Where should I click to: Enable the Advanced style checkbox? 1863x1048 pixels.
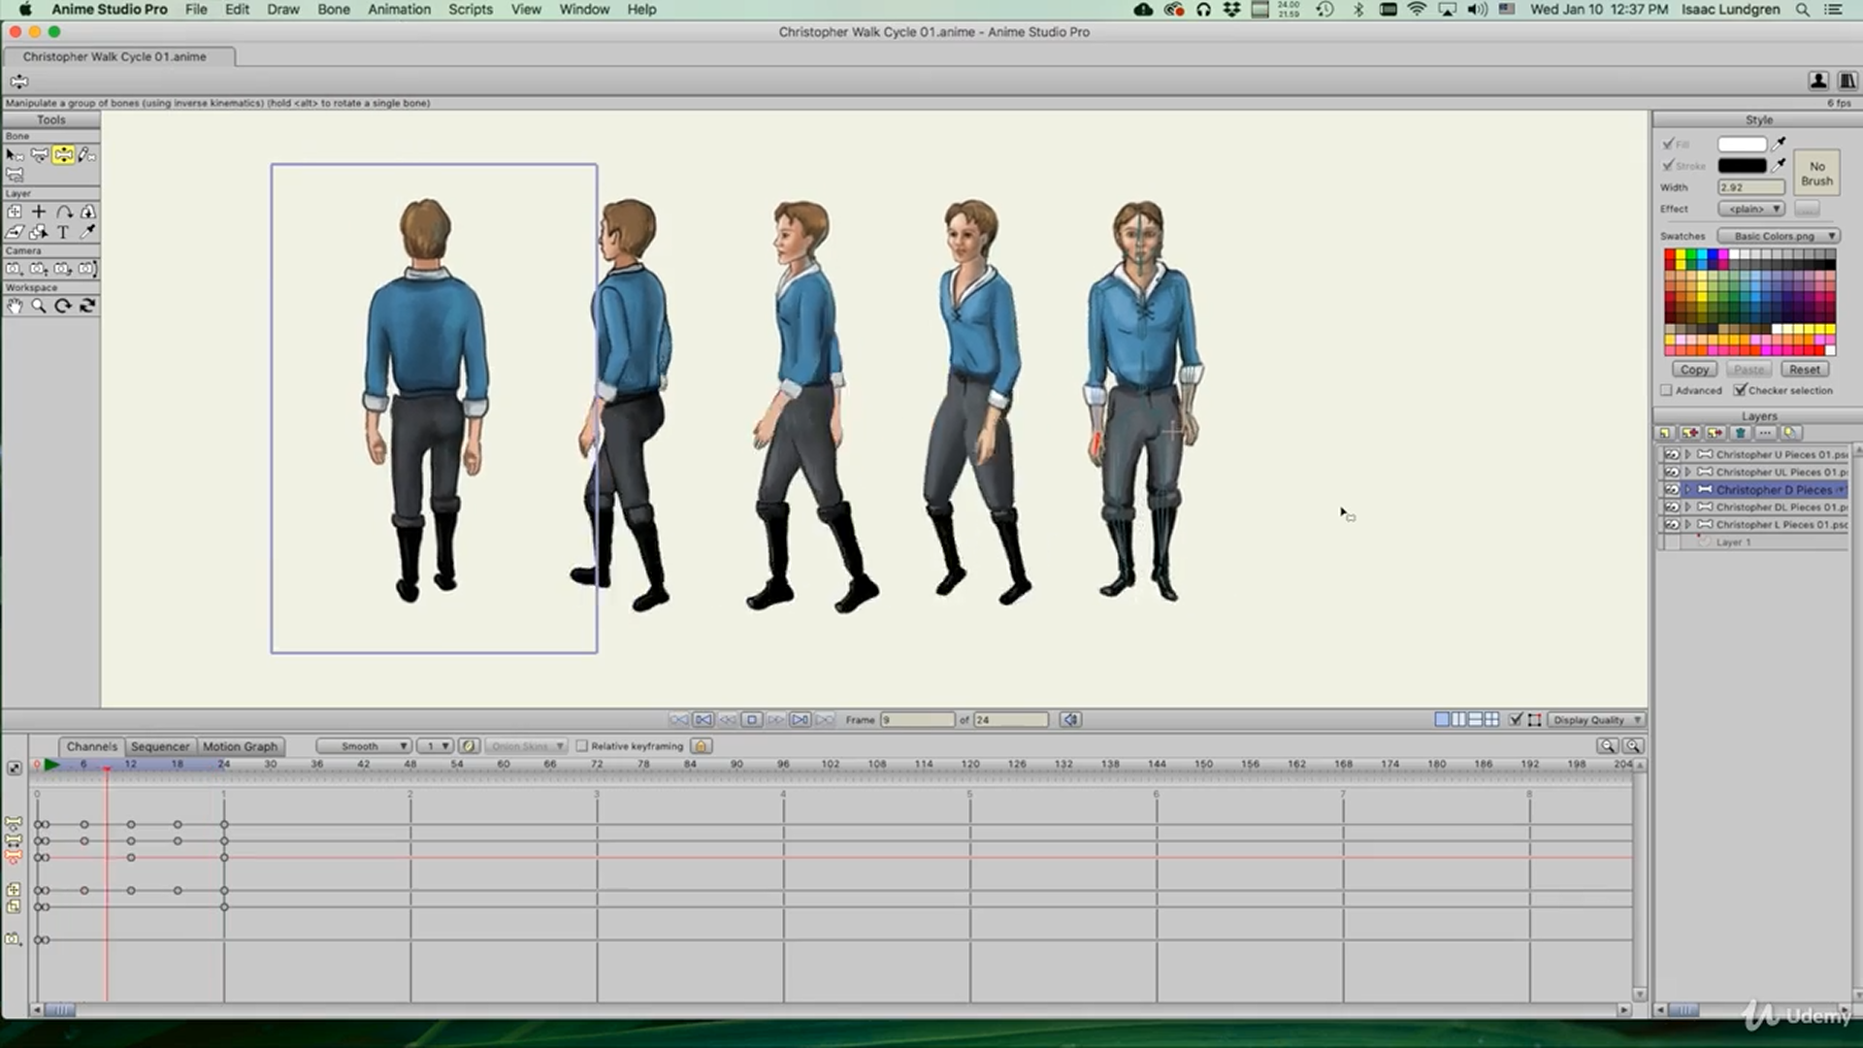point(1667,390)
